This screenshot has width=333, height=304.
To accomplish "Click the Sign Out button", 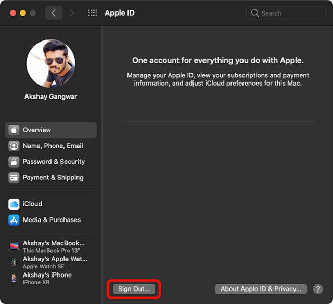I will [x=134, y=289].
